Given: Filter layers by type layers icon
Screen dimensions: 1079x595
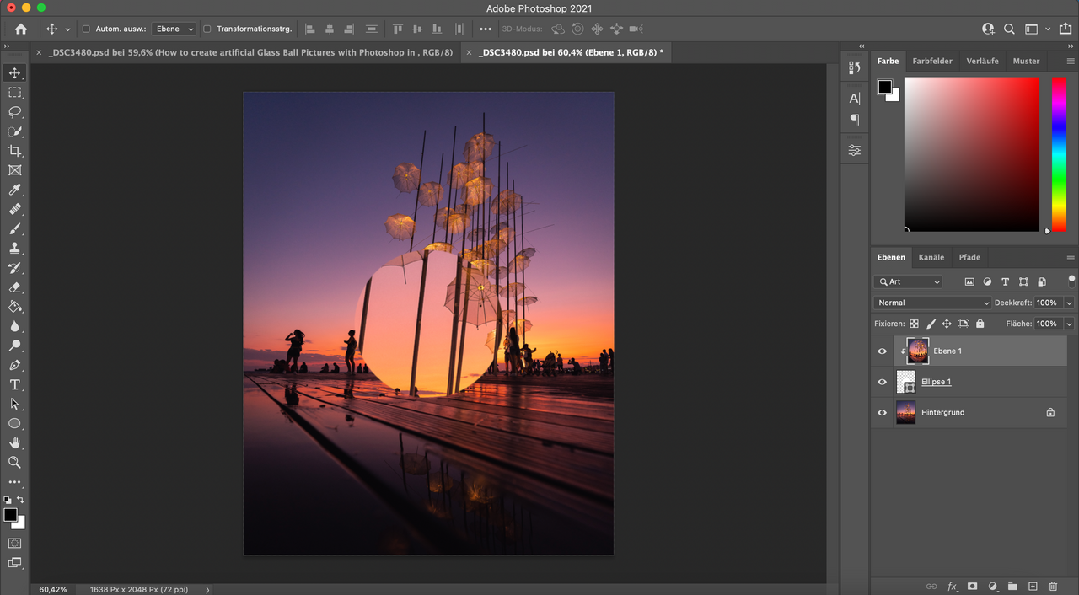Looking at the screenshot, I should pos(1005,281).
